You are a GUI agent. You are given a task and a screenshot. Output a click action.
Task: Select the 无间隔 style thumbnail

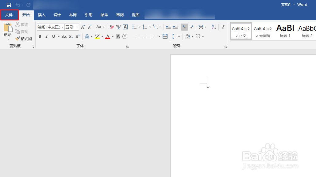(x=263, y=31)
